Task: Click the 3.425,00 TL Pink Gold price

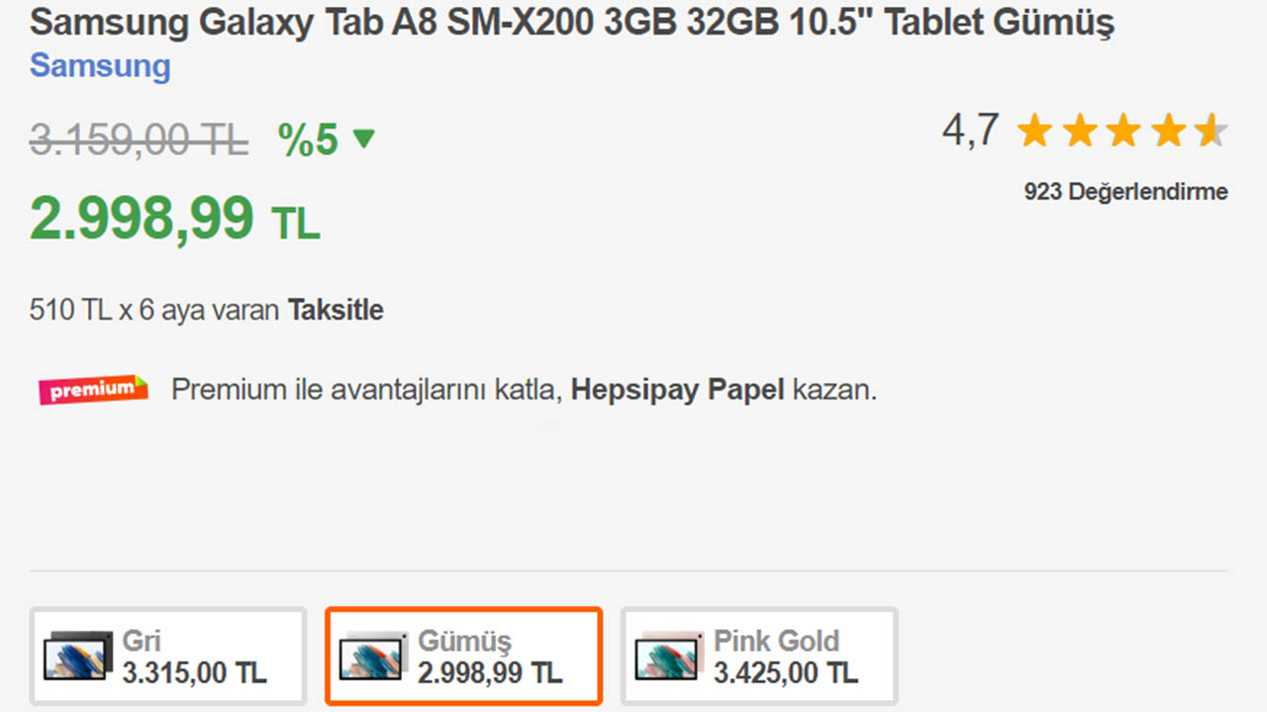Action: tap(786, 673)
